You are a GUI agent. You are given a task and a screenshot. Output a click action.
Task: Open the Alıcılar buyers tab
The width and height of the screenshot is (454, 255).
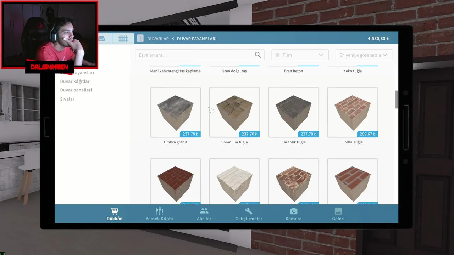pyautogui.click(x=204, y=214)
